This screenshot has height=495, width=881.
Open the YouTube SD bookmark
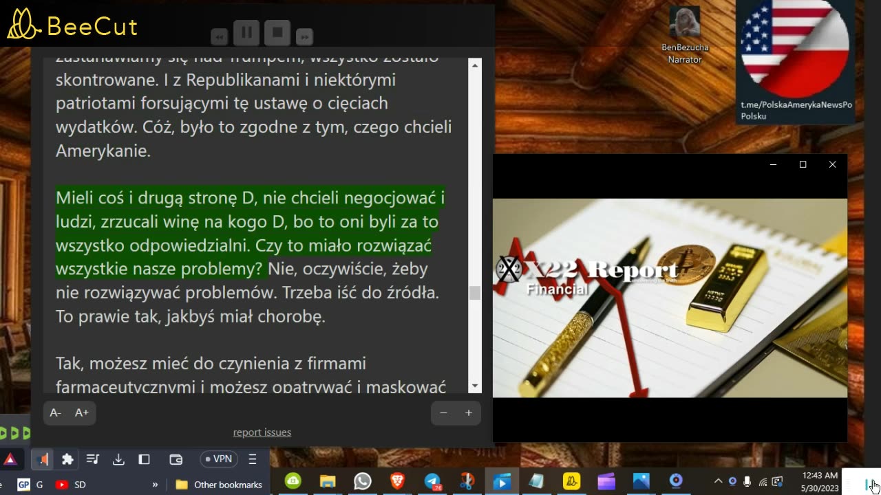click(x=70, y=485)
